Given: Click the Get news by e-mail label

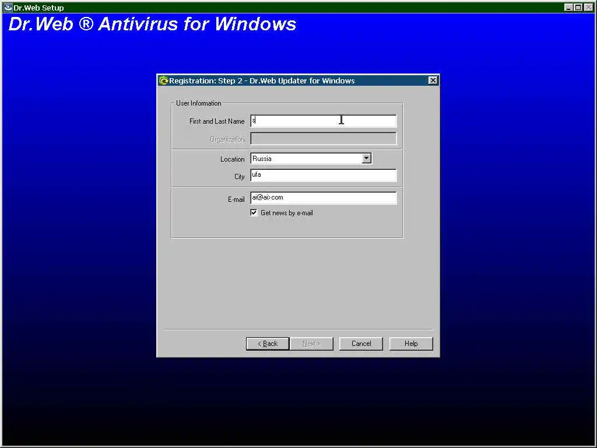Looking at the screenshot, I should coord(287,213).
